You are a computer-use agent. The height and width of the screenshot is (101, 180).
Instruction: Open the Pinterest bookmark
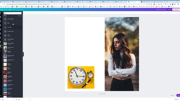(x=102, y=7)
